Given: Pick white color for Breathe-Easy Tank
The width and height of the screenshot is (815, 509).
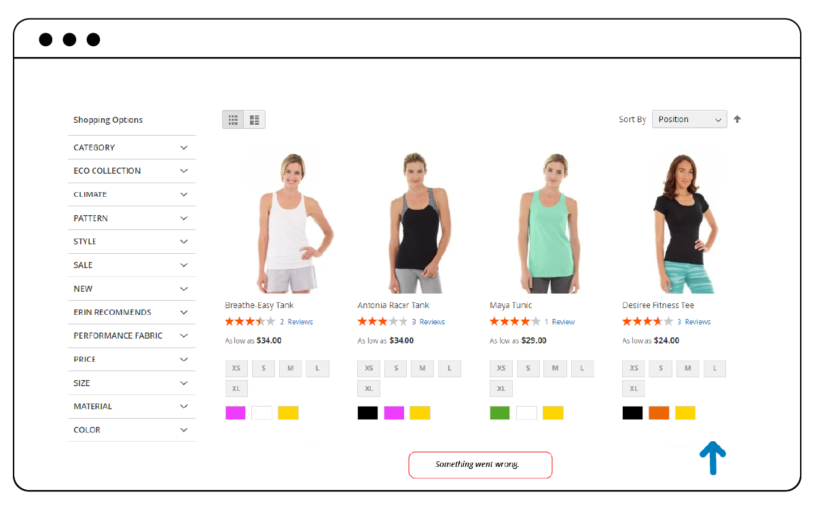Looking at the screenshot, I should [262, 413].
